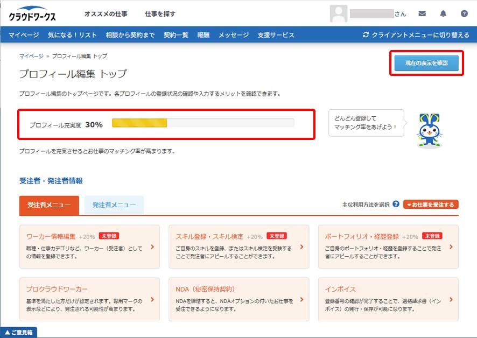This screenshot has width=477, height=338.
Task: Open the お仕事を受注する dropdown
Action: (431, 205)
